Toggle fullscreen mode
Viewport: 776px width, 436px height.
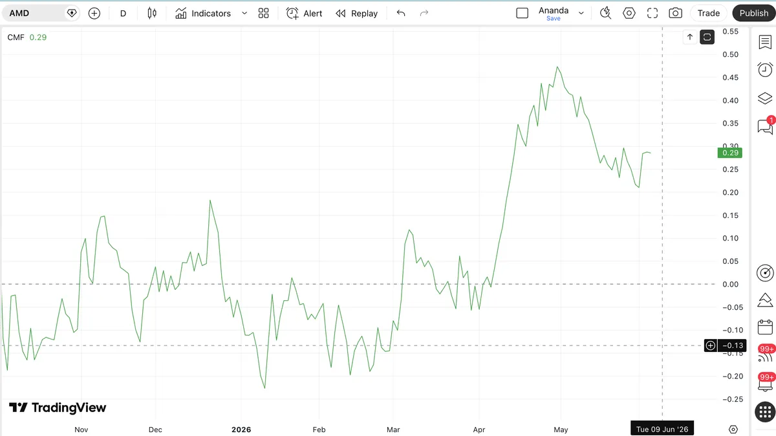pyautogui.click(x=652, y=13)
